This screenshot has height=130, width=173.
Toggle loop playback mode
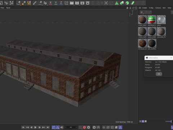pyautogui.click(x=54, y=127)
